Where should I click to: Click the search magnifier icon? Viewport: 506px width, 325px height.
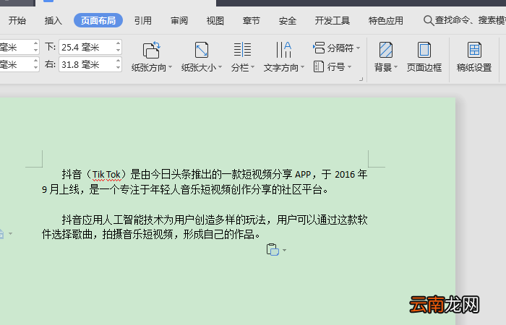(x=428, y=21)
